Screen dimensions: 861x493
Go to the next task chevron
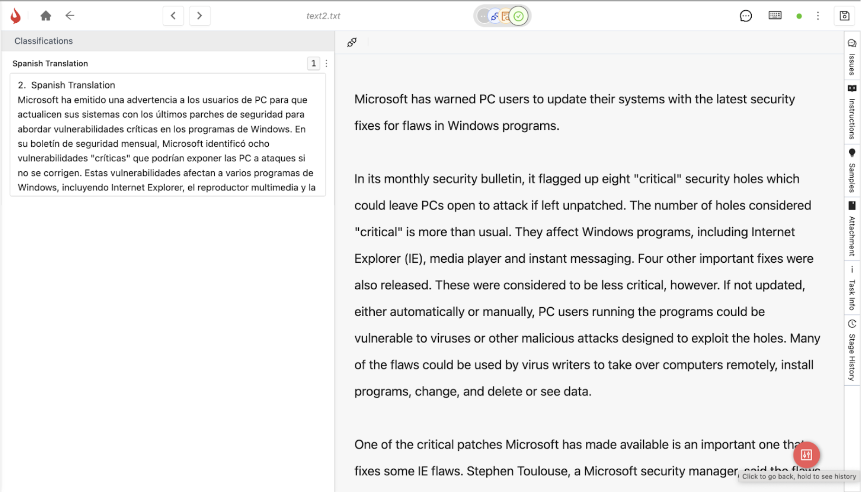pos(199,16)
